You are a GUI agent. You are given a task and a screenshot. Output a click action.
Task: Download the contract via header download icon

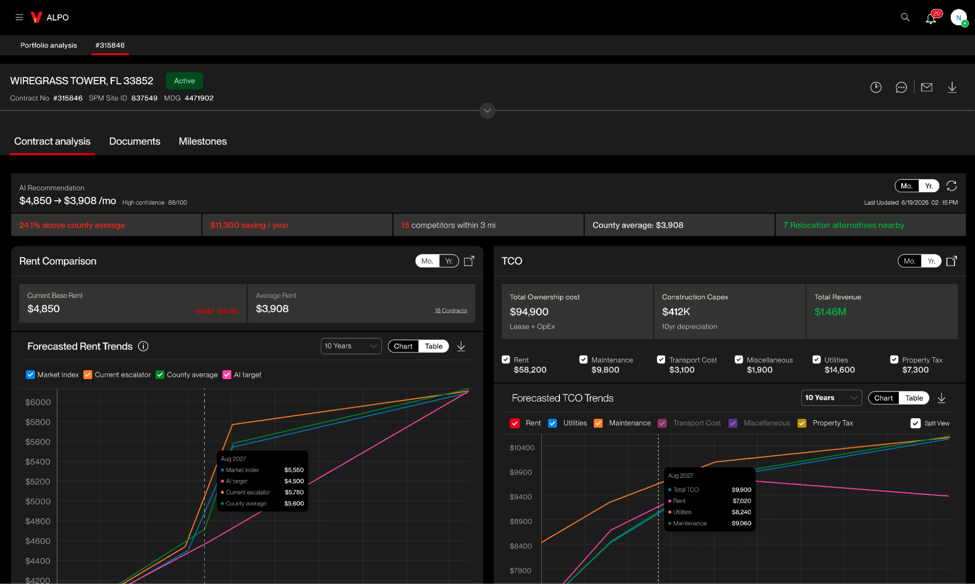point(952,87)
